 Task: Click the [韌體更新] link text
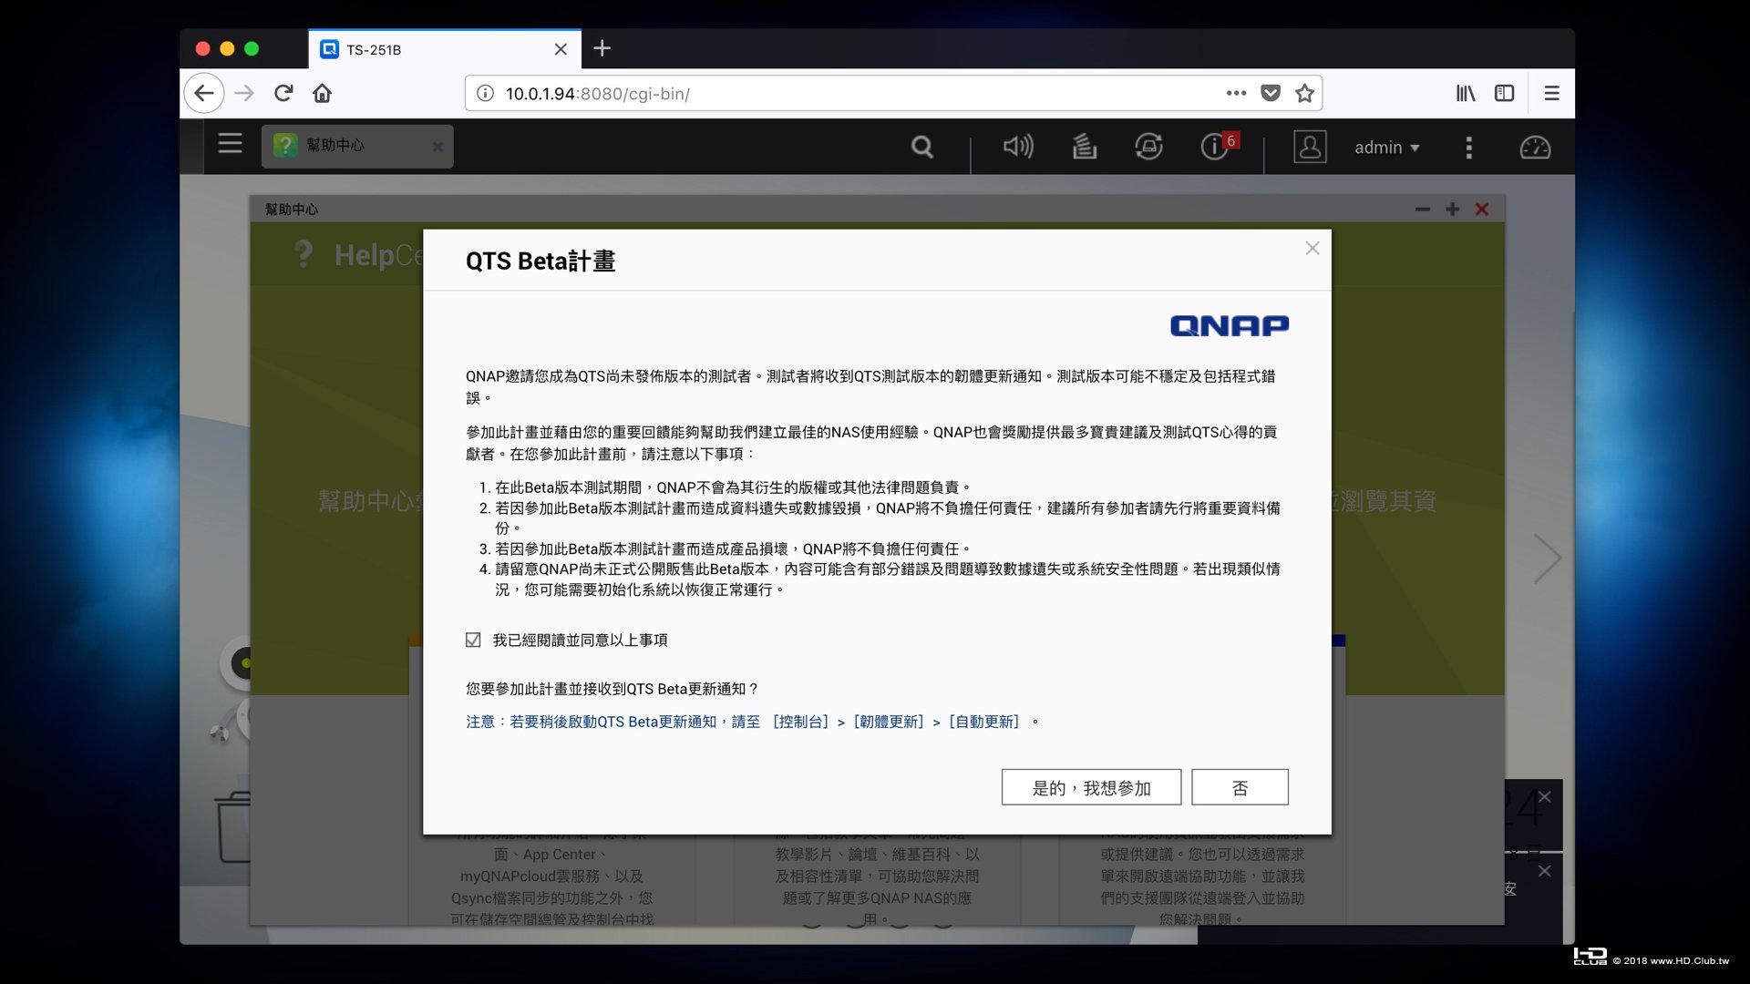tap(889, 722)
